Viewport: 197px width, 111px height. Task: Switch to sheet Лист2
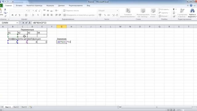16,107
